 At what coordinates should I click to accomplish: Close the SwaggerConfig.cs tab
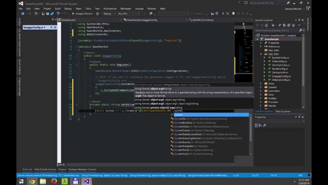55,27
